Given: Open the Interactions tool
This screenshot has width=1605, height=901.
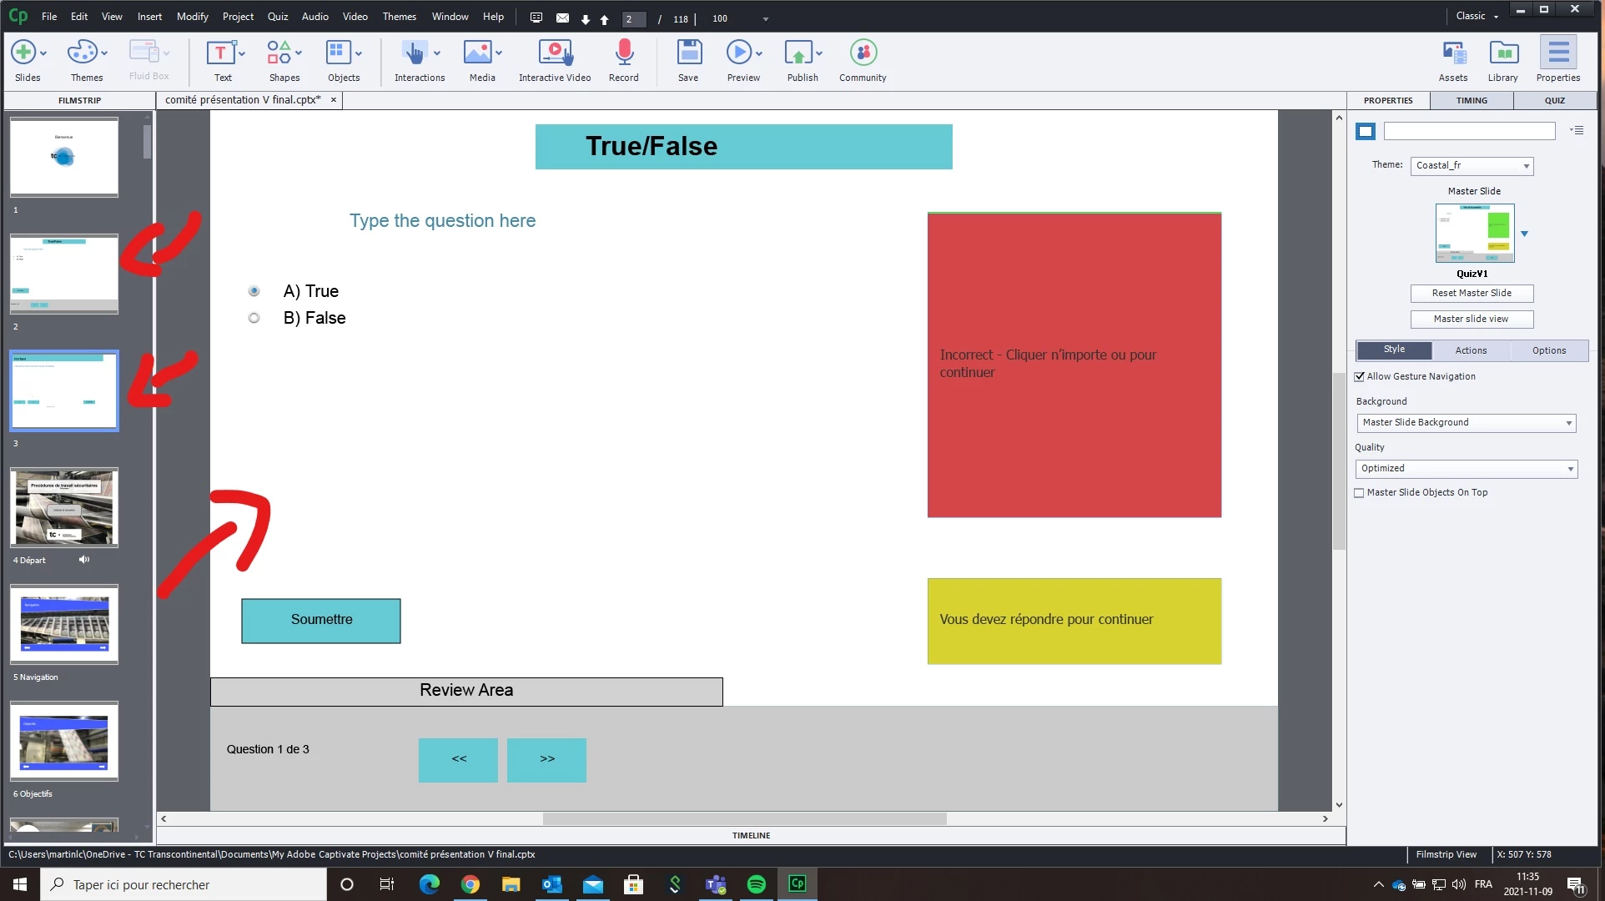Looking at the screenshot, I should click(x=415, y=53).
